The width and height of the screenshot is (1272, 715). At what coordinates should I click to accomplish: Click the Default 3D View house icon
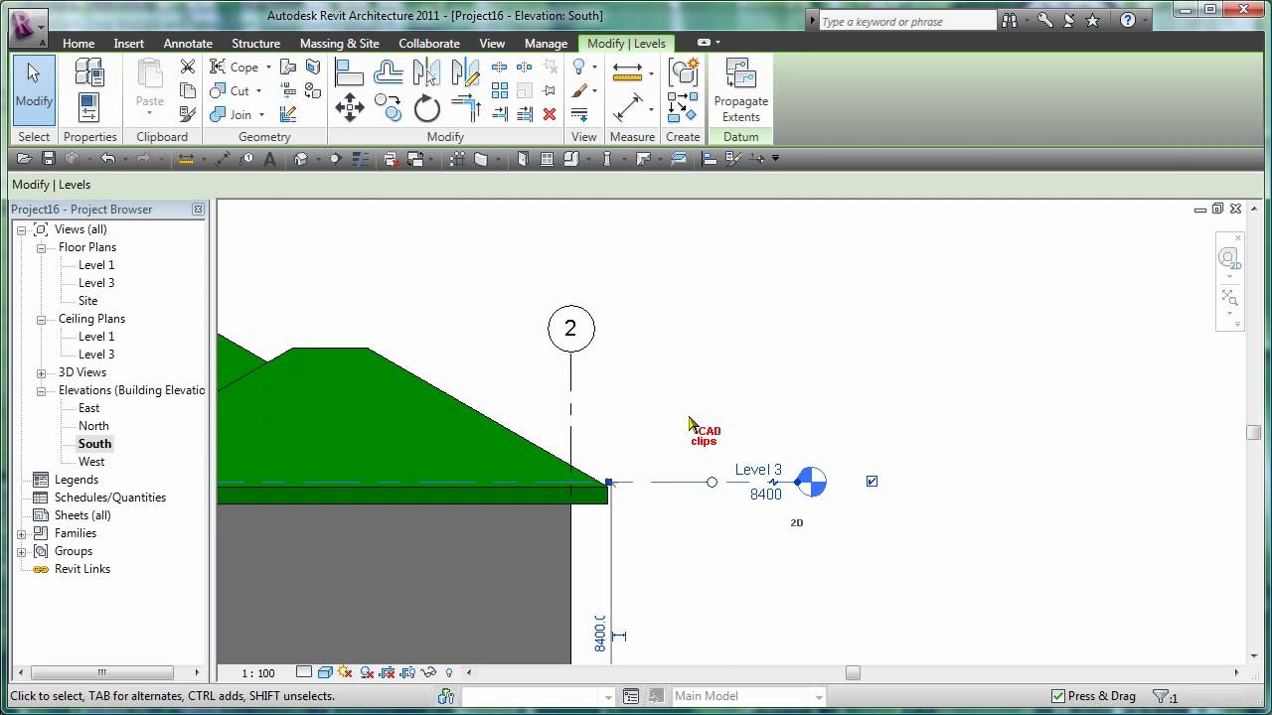pos(301,159)
